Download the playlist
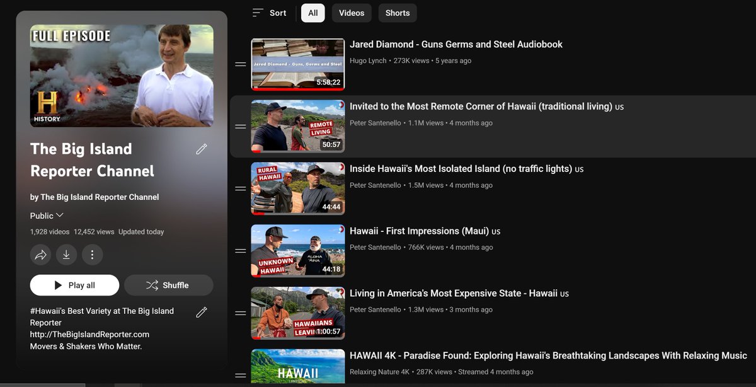 coord(66,255)
